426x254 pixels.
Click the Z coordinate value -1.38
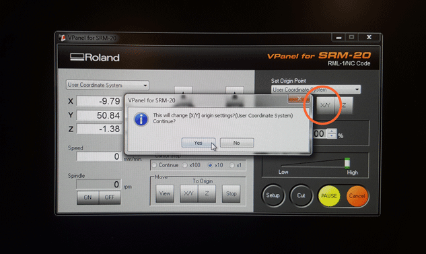(99, 129)
